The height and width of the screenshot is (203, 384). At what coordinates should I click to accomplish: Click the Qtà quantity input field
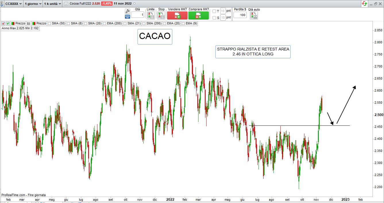[138, 15]
